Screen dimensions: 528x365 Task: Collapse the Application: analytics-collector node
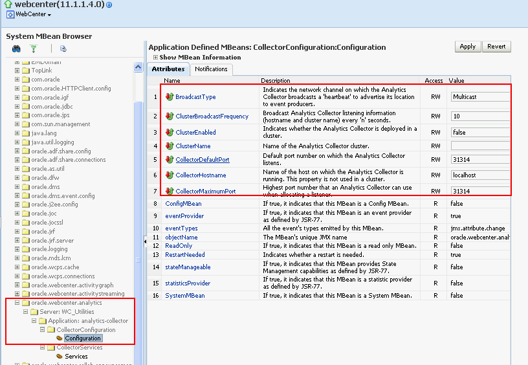tap(34, 320)
